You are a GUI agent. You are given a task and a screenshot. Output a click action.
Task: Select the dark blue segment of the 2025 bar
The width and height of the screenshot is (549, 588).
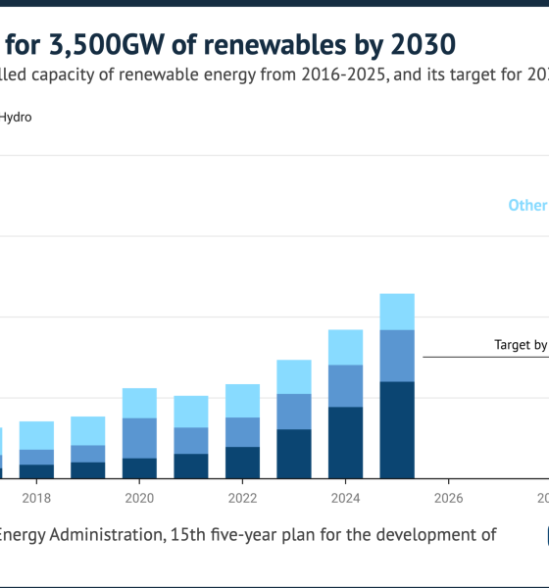tap(397, 430)
